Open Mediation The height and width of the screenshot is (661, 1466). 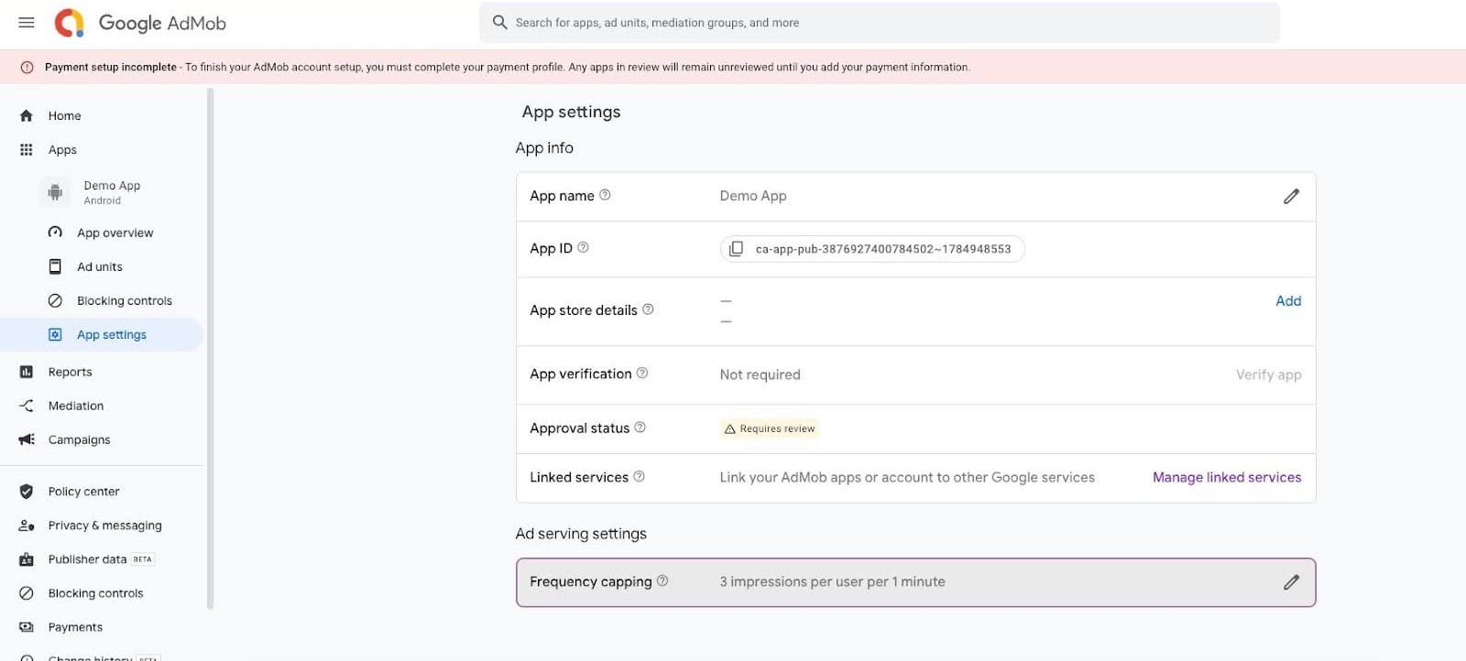pos(76,406)
